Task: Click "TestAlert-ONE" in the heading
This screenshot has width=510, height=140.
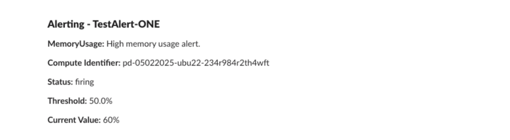Action: click(126, 24)
